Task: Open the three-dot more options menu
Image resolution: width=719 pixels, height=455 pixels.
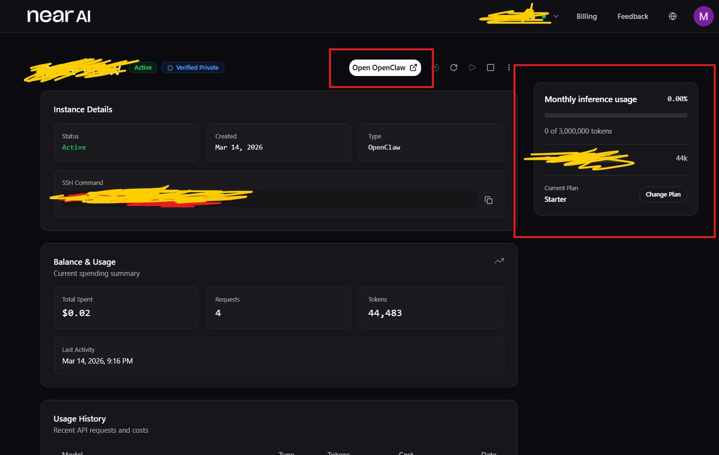Action: (x=509, y=68)
